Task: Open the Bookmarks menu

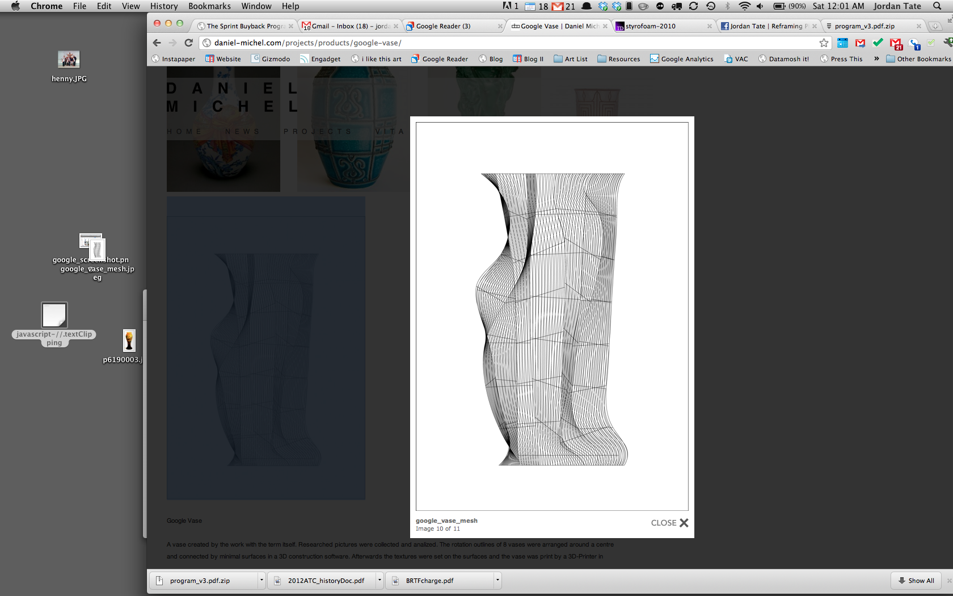Action: click(x=209, y=6)
